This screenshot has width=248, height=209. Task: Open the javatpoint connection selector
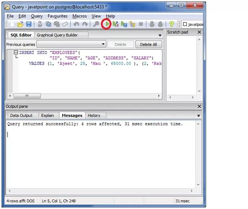point(193,24)
